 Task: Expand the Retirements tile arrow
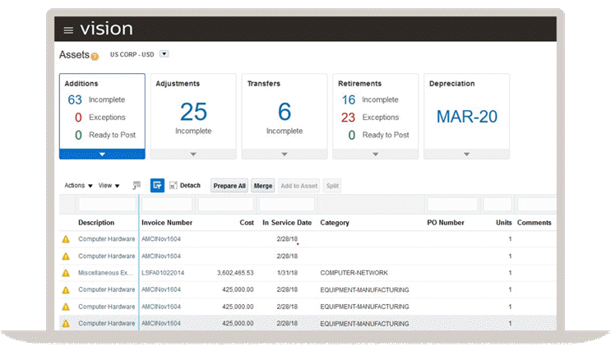tap(375, 154)
